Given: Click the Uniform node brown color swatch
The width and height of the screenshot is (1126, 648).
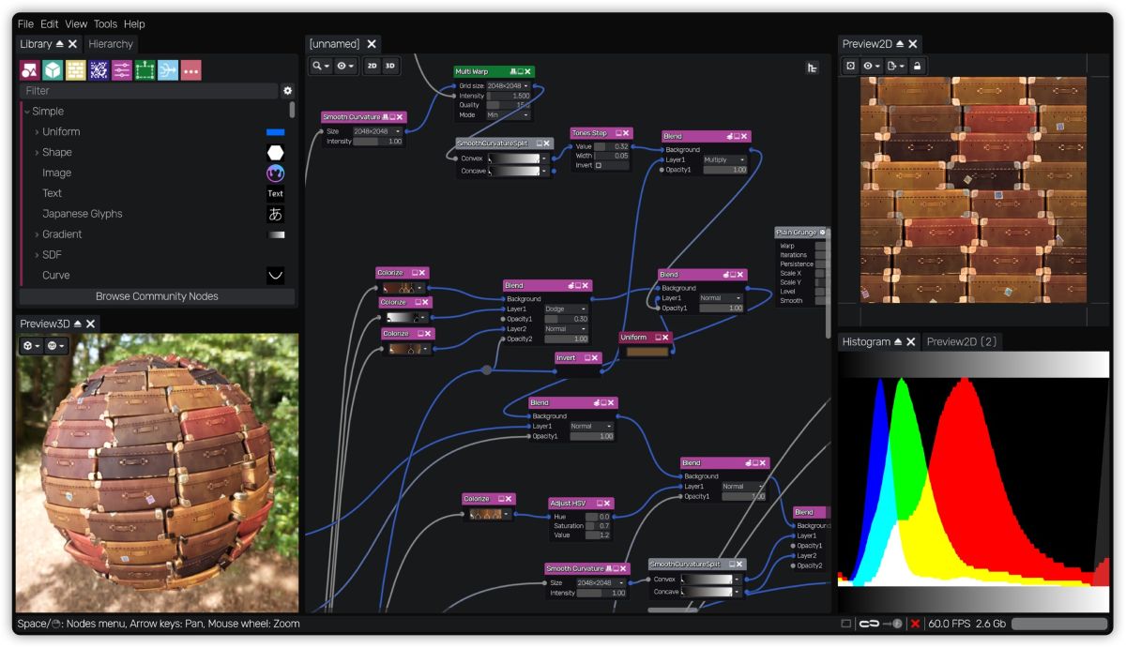Looking at the screenshot, I should (647, 352).
